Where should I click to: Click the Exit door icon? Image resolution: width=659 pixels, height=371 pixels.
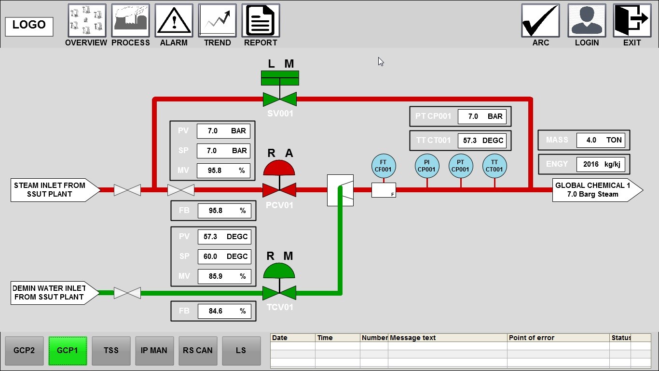point(632,21)
